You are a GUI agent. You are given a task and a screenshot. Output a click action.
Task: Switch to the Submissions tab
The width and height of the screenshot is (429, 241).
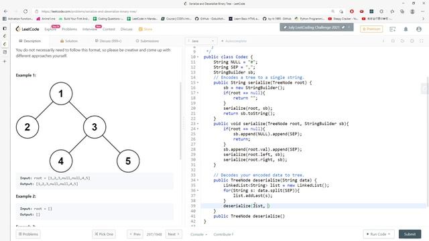[147, 41]
